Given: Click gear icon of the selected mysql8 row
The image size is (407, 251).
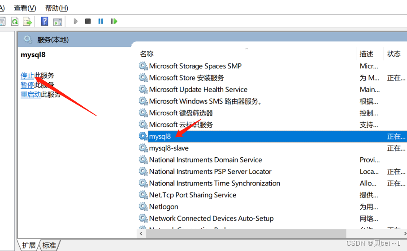Looking at the screenshot, I should [x=143, y=136].
